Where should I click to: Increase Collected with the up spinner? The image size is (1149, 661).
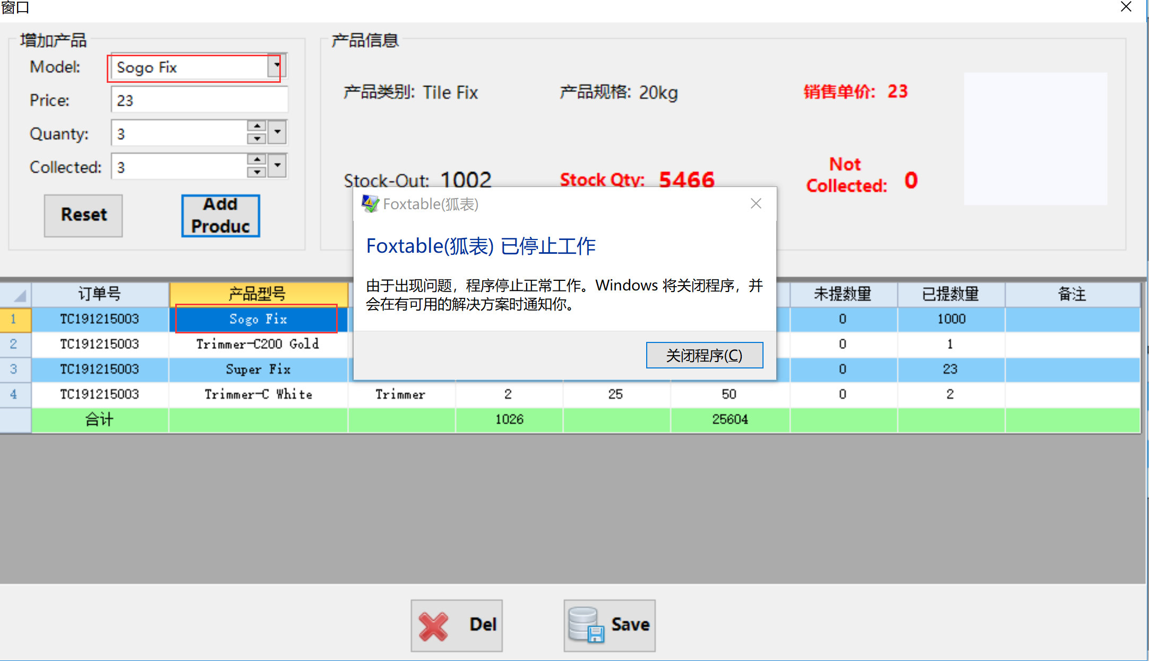click(x=257, y=160)
